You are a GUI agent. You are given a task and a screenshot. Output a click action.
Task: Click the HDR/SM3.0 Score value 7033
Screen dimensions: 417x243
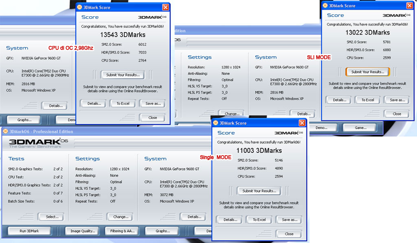pos(142,52)
